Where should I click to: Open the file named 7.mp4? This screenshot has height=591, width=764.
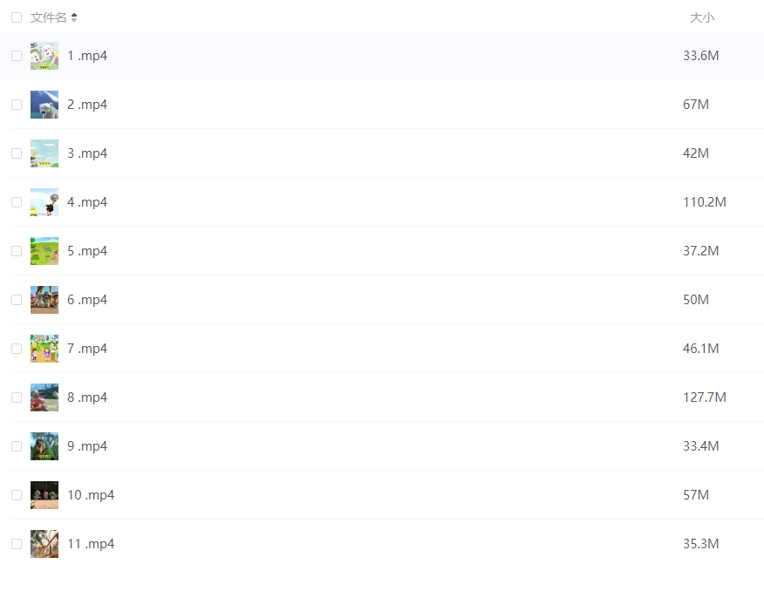87,349
